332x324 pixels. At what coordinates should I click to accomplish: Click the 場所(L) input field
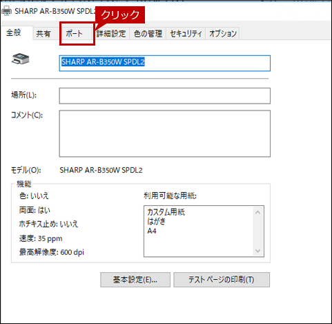click(x=165, y=96)
